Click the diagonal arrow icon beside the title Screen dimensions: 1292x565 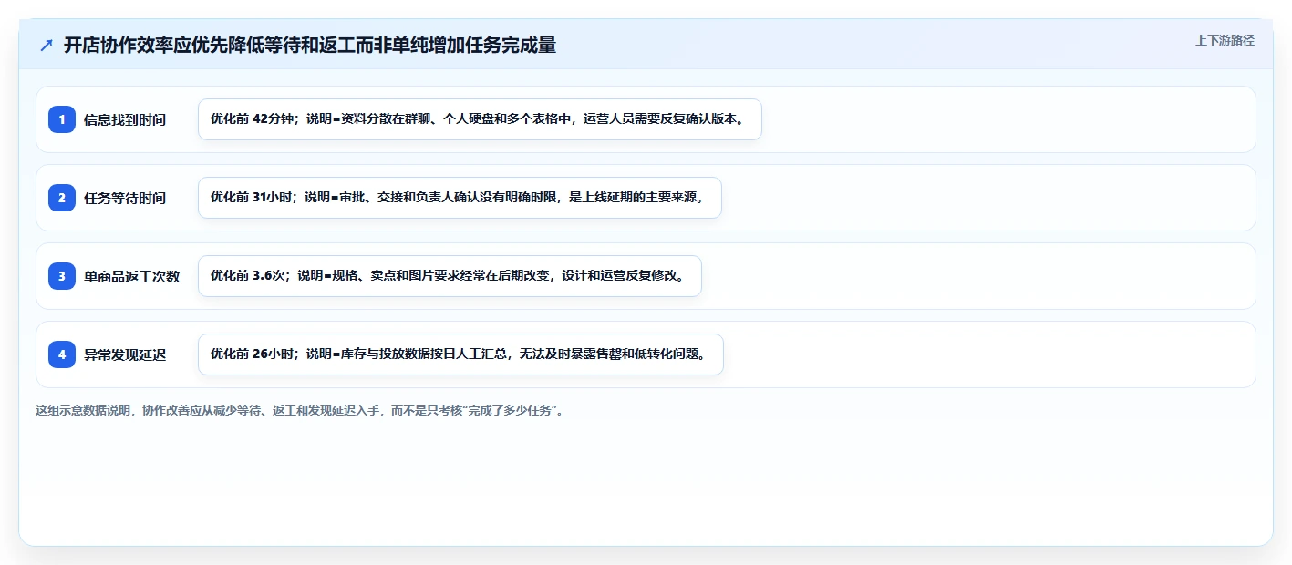(x=47, y=46)
